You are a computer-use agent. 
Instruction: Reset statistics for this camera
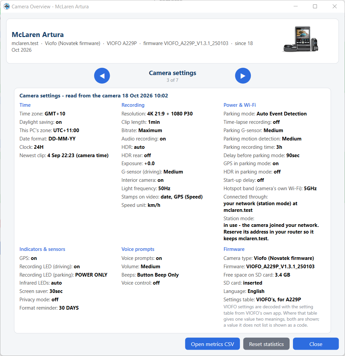tap(266, 344)
